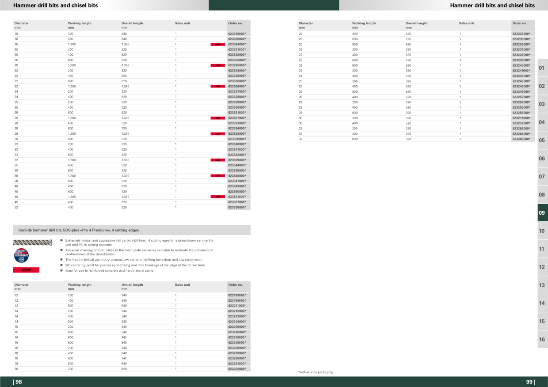
Task: Go to chapter tab 12
Action: point(542,267)
